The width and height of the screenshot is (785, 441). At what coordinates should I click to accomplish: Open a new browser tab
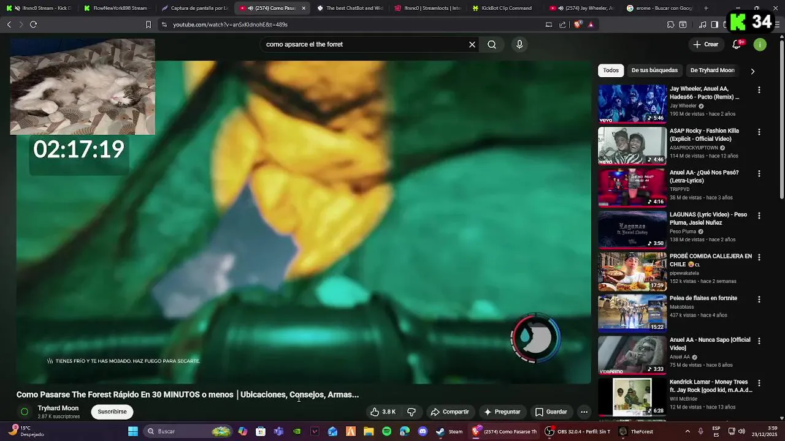point(706,8)
